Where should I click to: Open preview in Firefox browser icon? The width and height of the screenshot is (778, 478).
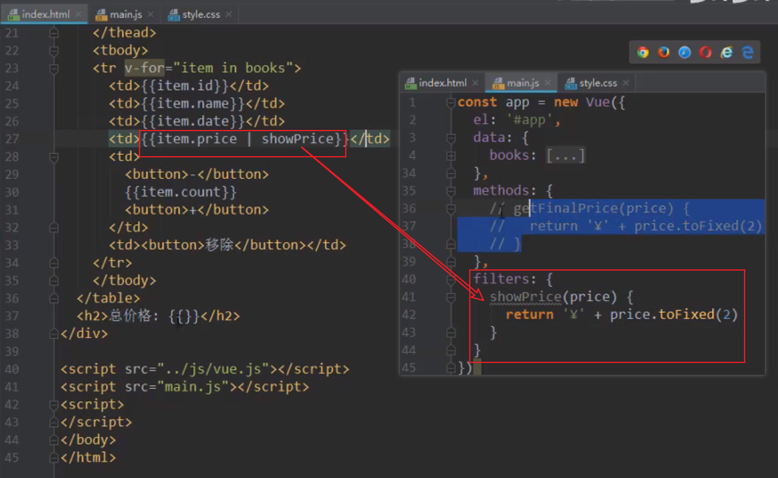click(x=664, y=52)
